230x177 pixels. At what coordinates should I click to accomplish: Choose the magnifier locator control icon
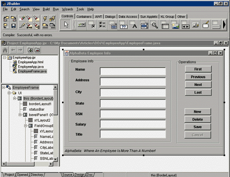point(155,25)
